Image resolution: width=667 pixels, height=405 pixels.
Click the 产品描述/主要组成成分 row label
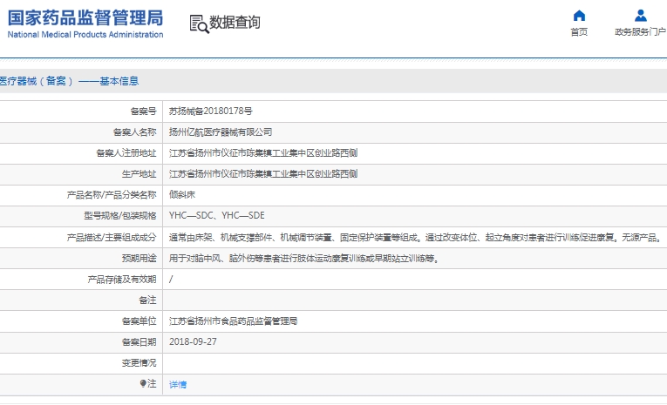click(x=112, y=237)
